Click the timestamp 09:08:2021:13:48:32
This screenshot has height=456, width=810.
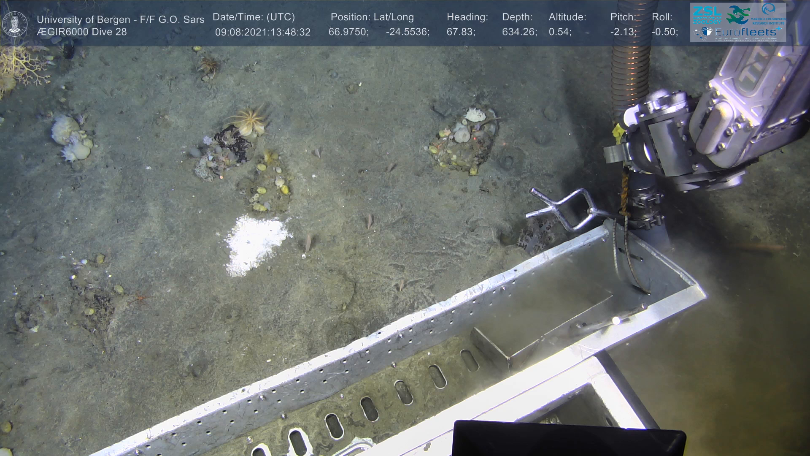tap(262, 32)
